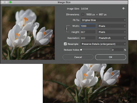
Task: Expand the Preserve Details (enlargement) resample menu
Action: click(x=103, y=44)
